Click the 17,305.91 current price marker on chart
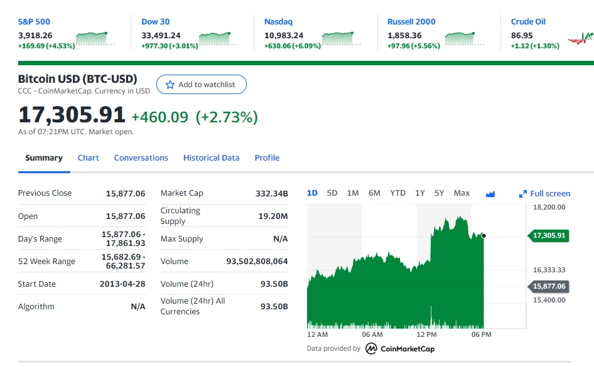 (x=548, y=236)
